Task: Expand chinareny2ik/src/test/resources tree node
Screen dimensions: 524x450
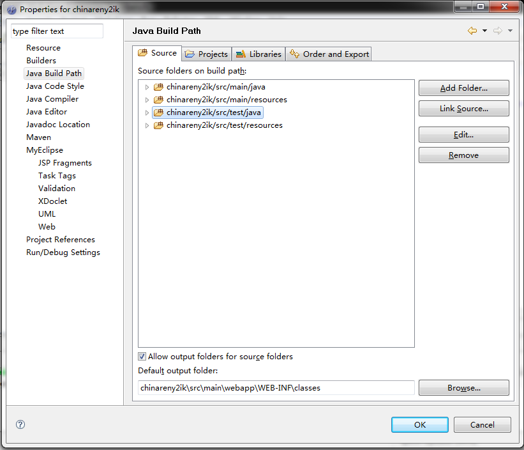Action: 147,125
